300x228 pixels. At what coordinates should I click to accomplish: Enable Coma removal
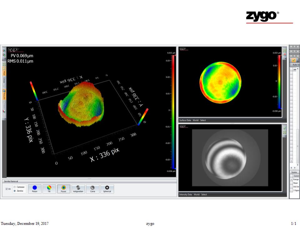[92, 189]
